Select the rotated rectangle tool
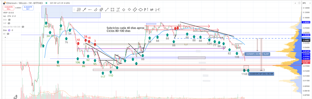312x99 pixels. coord(135,10)
